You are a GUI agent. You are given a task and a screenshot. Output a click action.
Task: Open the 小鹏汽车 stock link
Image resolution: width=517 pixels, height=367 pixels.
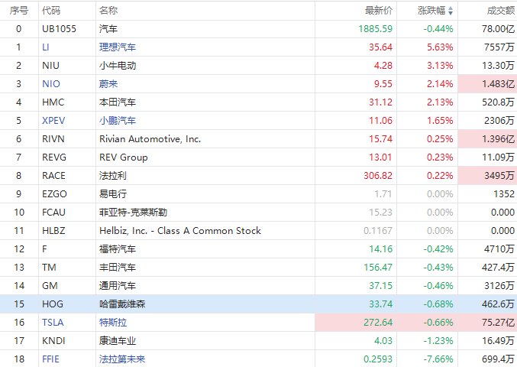(x=117, y=121)
